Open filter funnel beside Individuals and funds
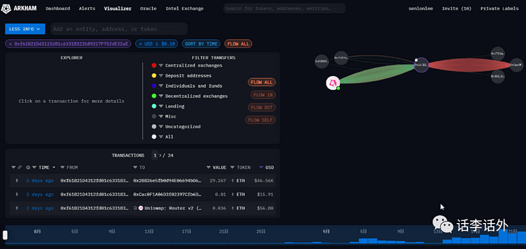 [x=161, y=86]
